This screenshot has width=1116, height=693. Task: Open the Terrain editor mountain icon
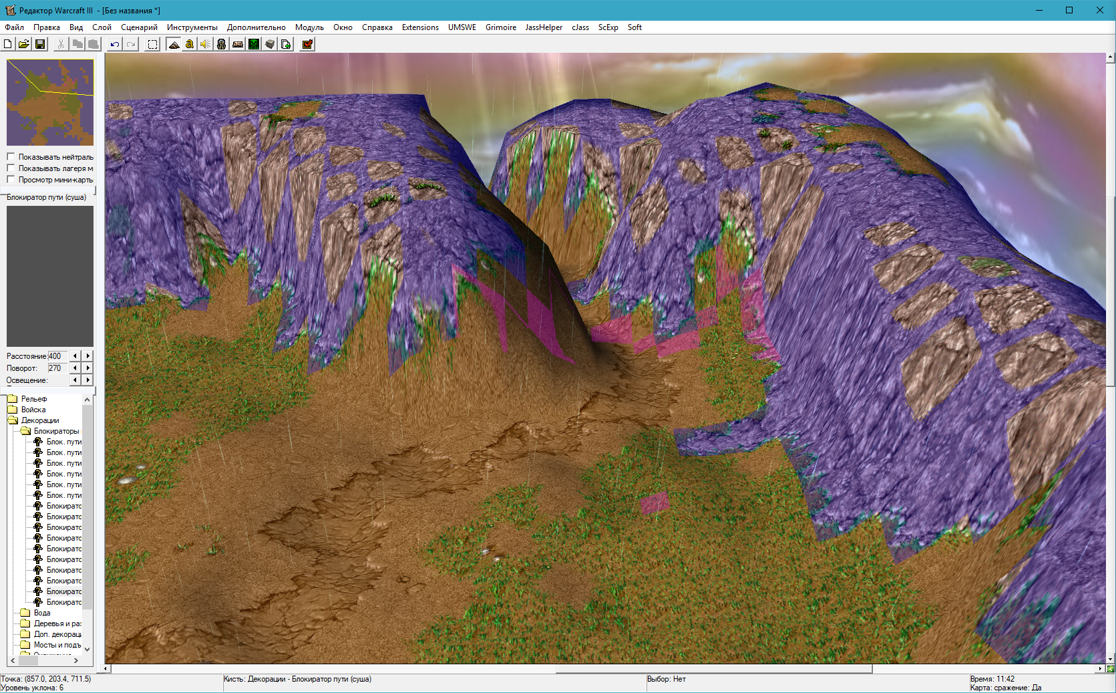[174, 44]
